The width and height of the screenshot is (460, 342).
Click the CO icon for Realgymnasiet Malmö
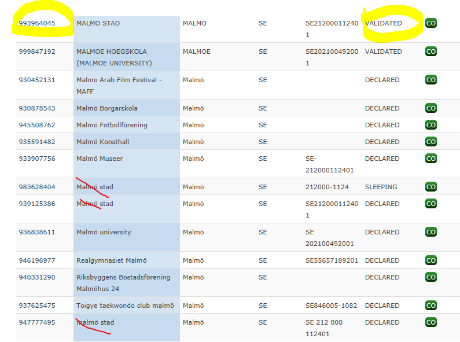pyautogui.click(x=431, y=260)
